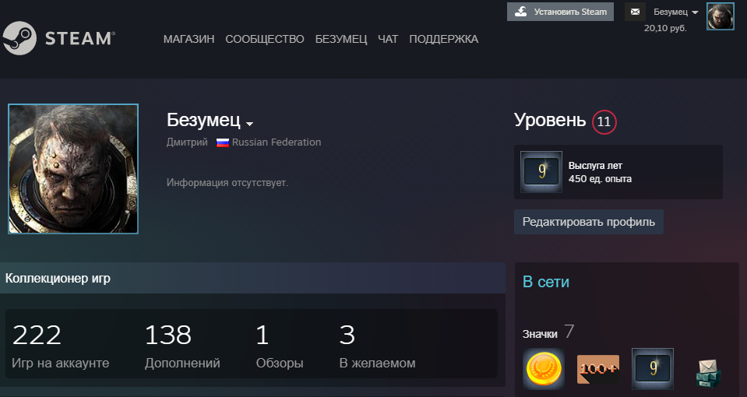This screenshot has height=397, width=747.
Task: Click the years of service badge under Значки
Action: (653, 369)
